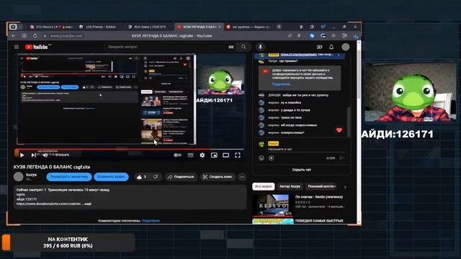Go back with the browser back arrow
Viewport: 461px width, 259px height.
pyautogui.click(x=14, y=36)
